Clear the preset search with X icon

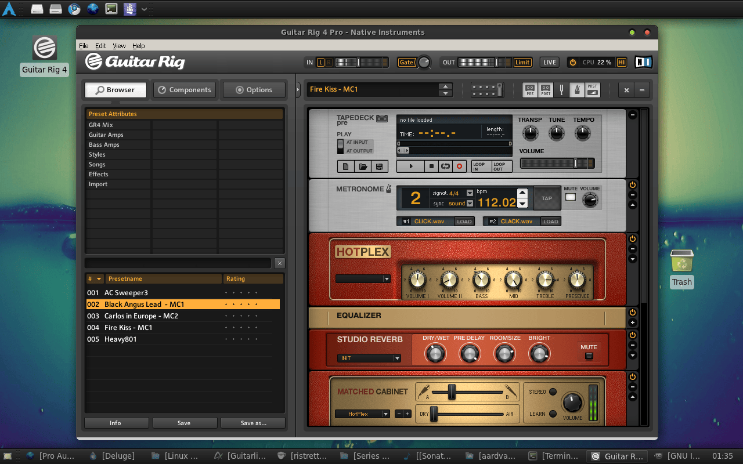280,263
